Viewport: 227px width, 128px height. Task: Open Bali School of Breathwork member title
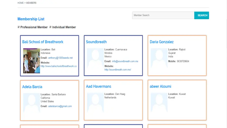tap(43, 42)
